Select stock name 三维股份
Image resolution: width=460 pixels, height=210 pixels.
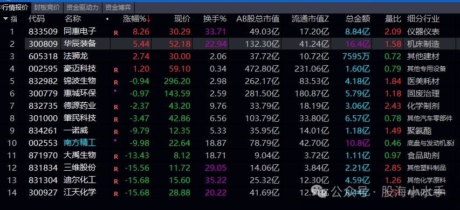80,167
